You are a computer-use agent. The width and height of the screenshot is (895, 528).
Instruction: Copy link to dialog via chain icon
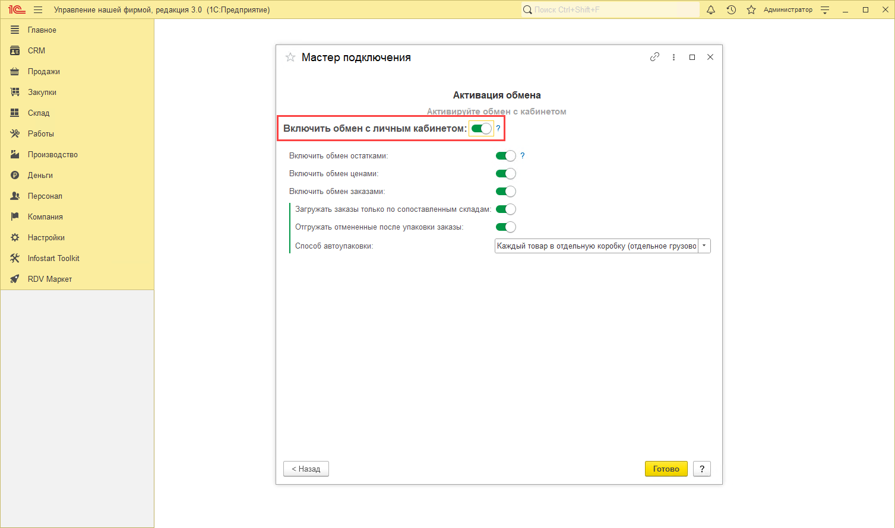[654, 57]
